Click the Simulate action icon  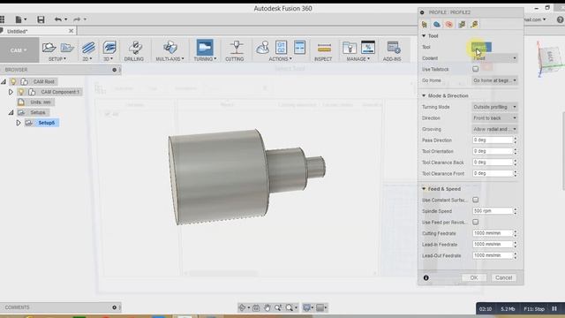pos(263,48)
